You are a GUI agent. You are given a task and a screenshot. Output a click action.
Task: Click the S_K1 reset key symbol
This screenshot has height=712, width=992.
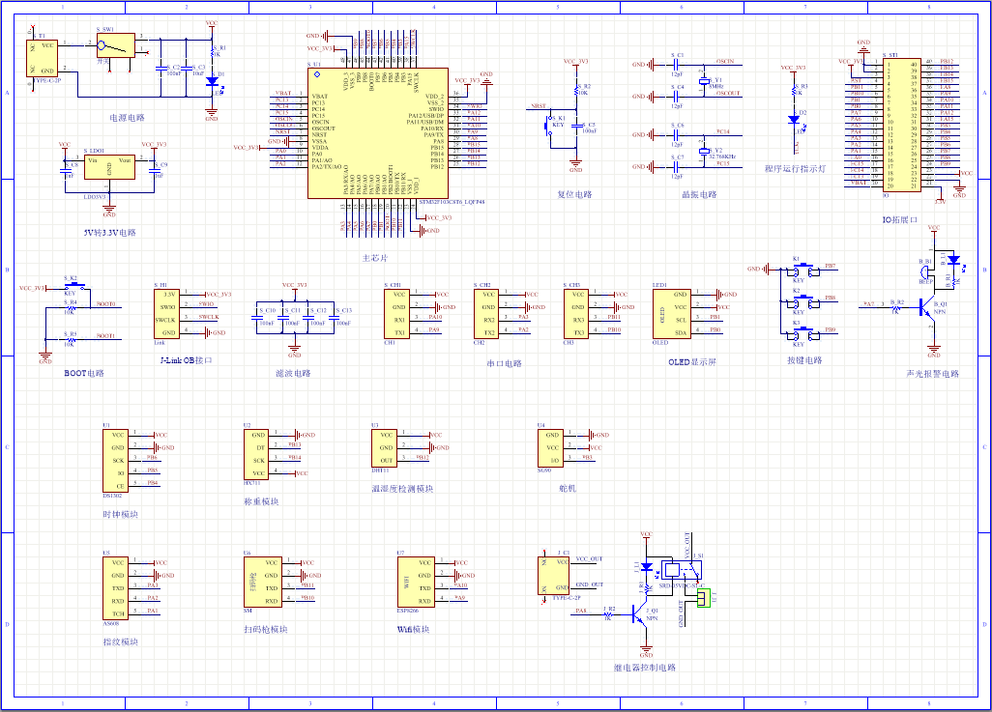548,126
